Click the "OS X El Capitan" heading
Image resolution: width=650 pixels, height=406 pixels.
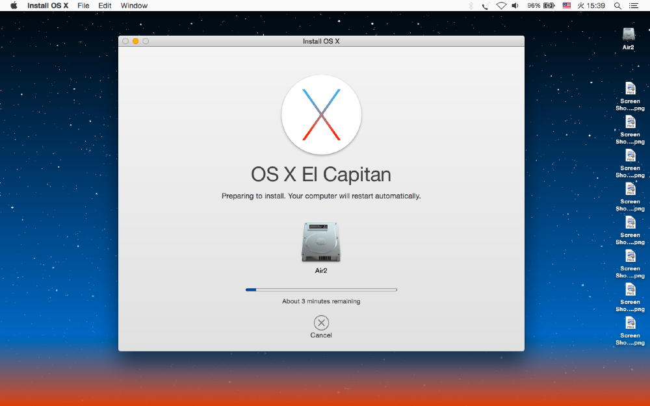point(321,174)
